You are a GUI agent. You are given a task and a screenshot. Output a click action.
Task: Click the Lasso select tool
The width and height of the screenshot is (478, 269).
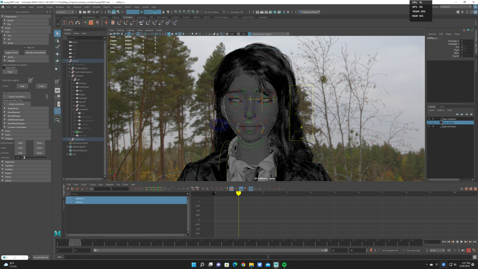[57, 40]
